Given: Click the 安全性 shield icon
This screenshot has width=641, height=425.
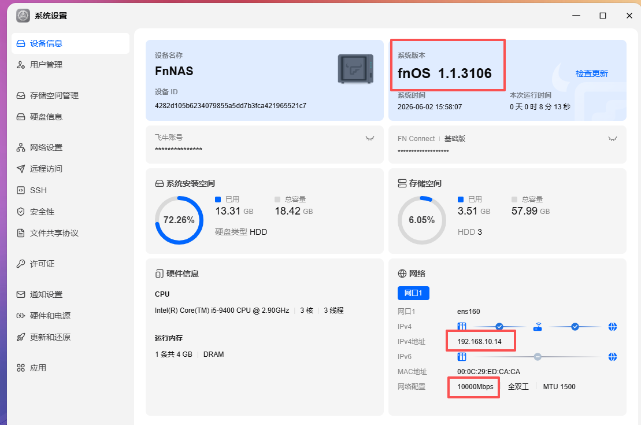Looking at the screenshot, I should click(21, 212).
